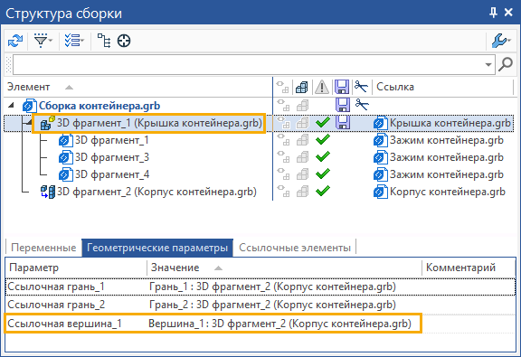
Task: Click the warning triangle column header
Action: click(322, 87)
